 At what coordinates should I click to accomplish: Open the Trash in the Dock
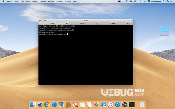[142, 105]
